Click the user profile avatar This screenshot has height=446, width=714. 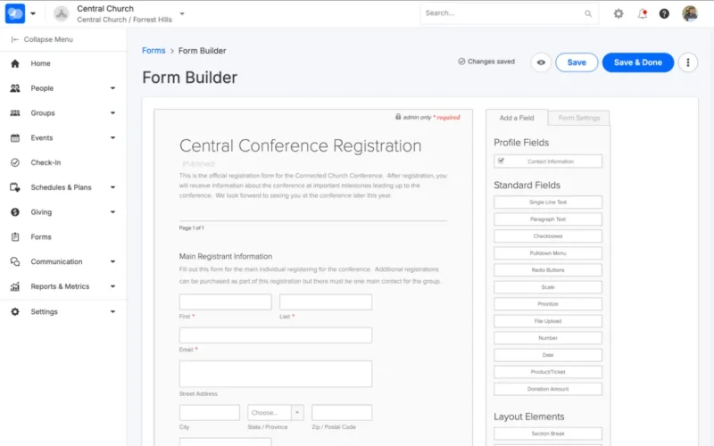point(689,13)
